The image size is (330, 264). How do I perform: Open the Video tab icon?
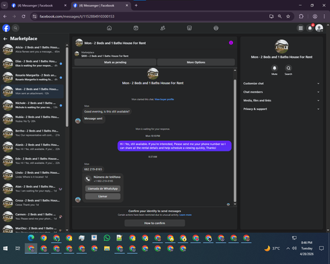tap(136, 28)
